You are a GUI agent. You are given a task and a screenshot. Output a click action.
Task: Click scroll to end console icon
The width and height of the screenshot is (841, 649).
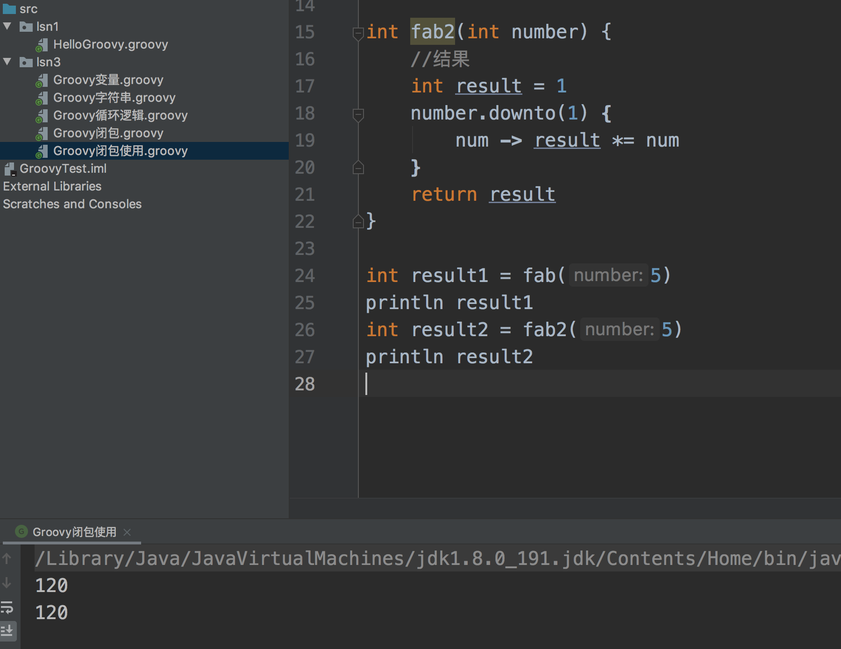7,631
